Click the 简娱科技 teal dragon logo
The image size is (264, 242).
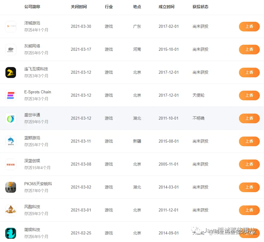pyautogui.click(x=11, y=233)
